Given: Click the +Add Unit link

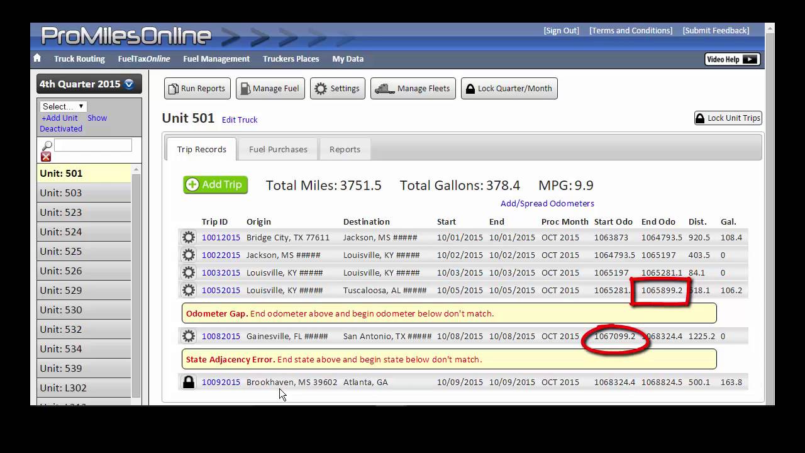Looking at the screenshot, I should (60, 118).
